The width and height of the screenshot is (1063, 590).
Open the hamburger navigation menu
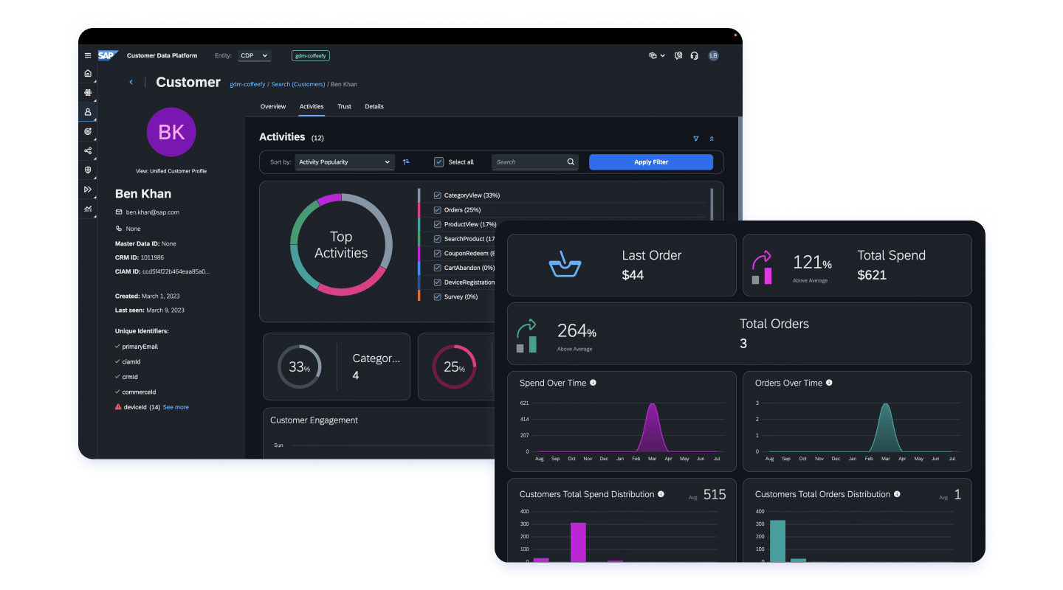[x=88, y=55]
